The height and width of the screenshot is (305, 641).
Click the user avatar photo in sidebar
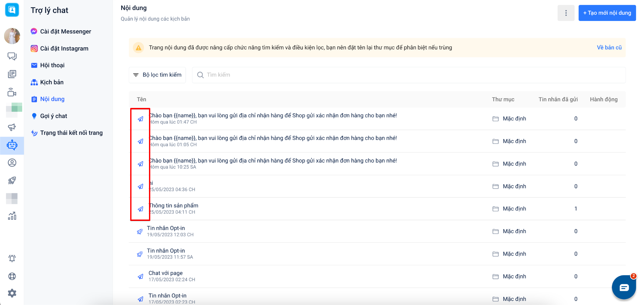pos(12,35)
